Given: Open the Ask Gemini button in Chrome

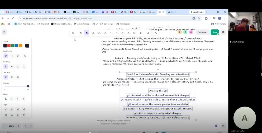Looking at the screenshot, I should [197, 12].
